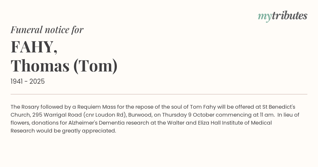Click "The Rosary" at paragraph start
Screen dimensions: 318x167
click(25, 107)
